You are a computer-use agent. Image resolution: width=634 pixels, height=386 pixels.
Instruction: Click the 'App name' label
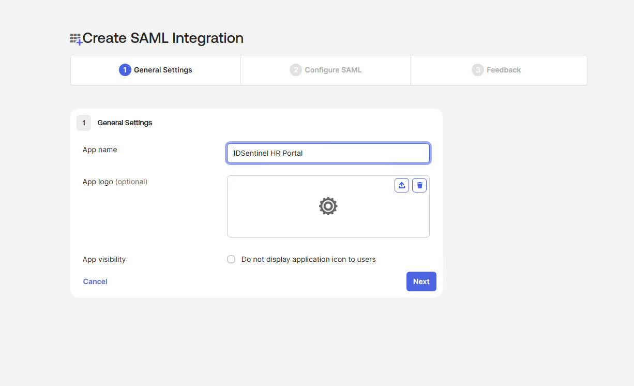pyautogui.click(x=100, y=150)
